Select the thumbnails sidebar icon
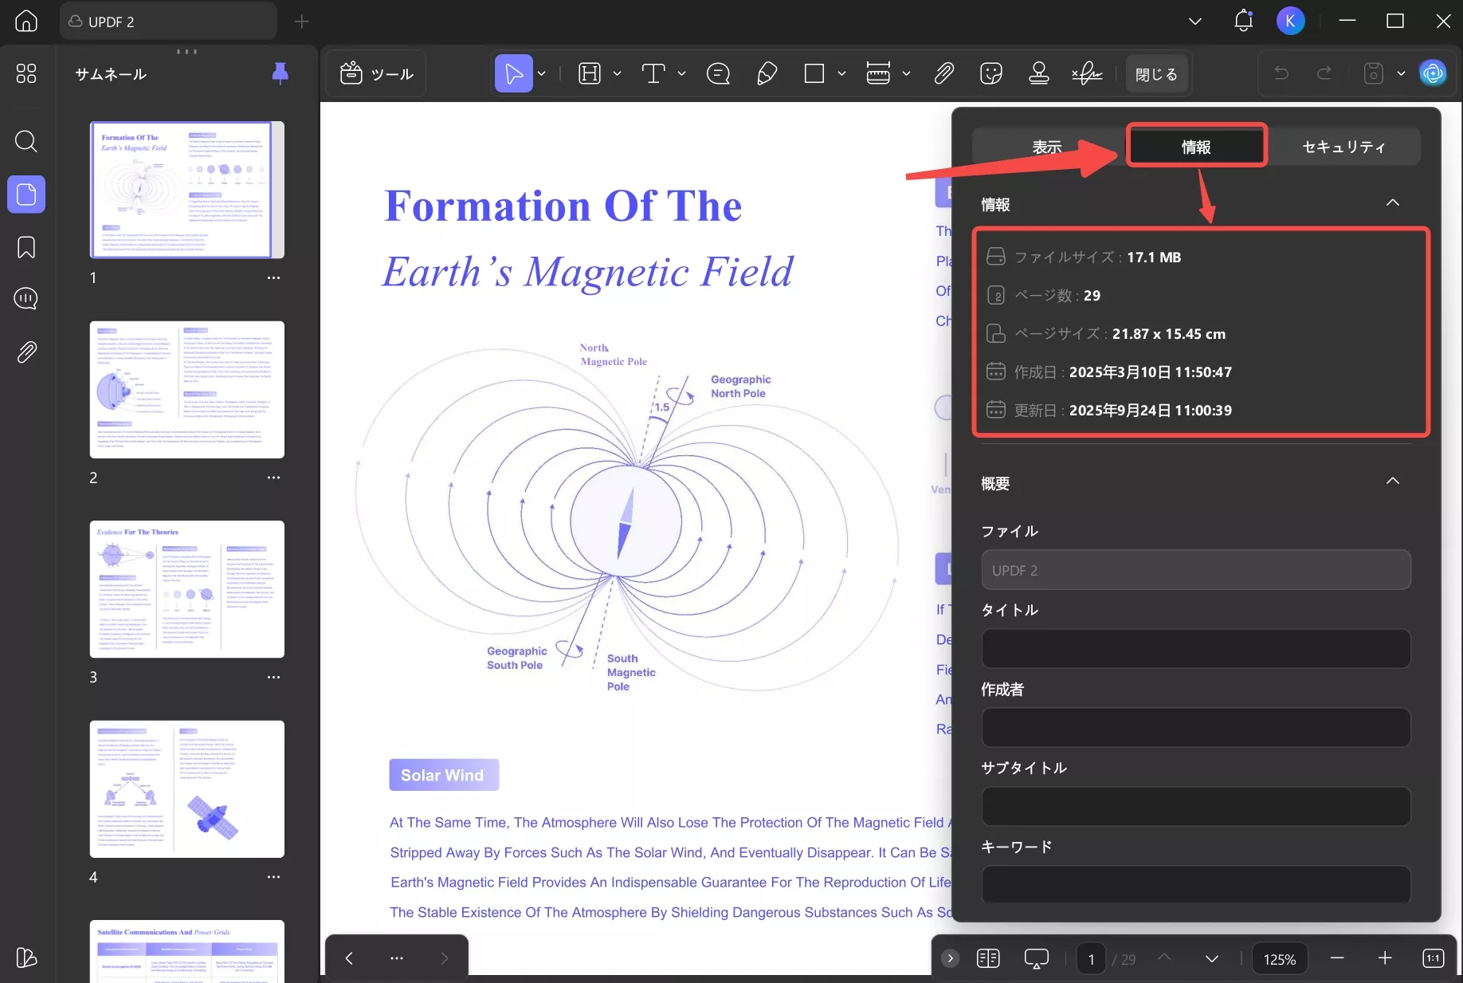Viewport: 1463px width, 983px height. [26, 195]
